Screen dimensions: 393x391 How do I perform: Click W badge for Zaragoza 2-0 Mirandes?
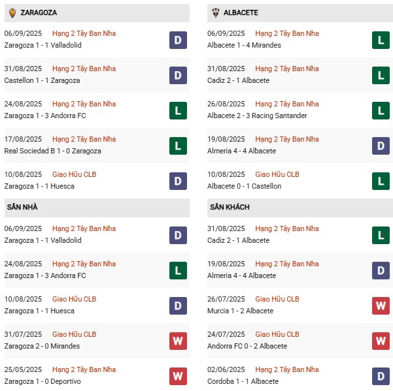pyautogui.click(x=178, y=341)
